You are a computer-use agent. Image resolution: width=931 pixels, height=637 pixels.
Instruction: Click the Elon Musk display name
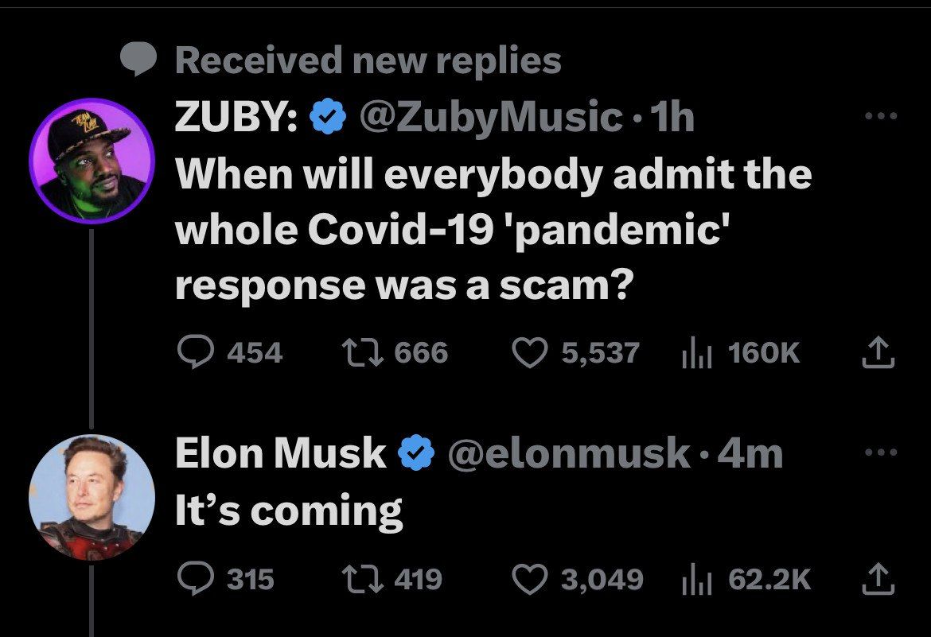[x=280, y=453]
